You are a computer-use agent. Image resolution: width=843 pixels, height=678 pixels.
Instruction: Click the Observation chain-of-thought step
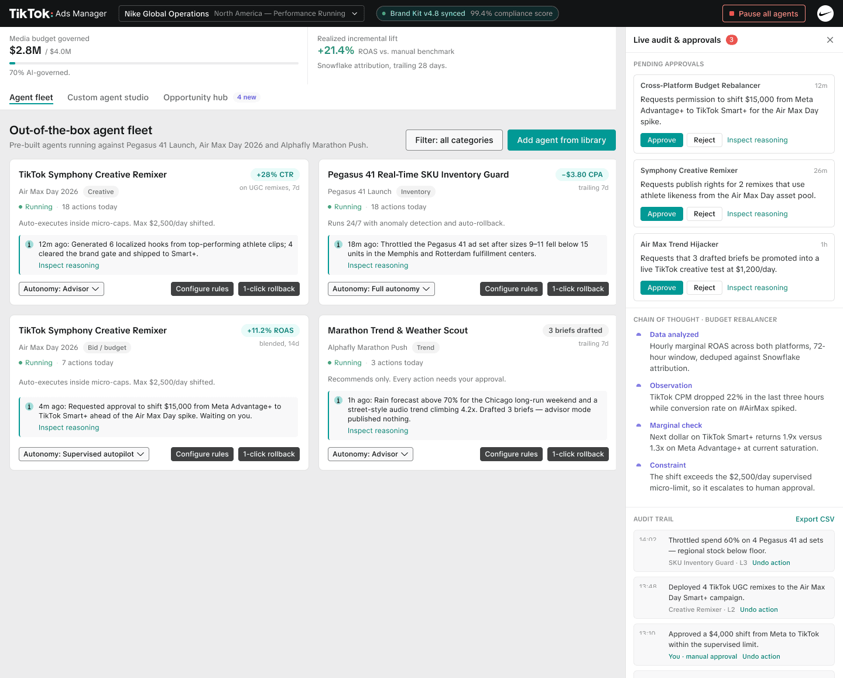coord(671,386)
